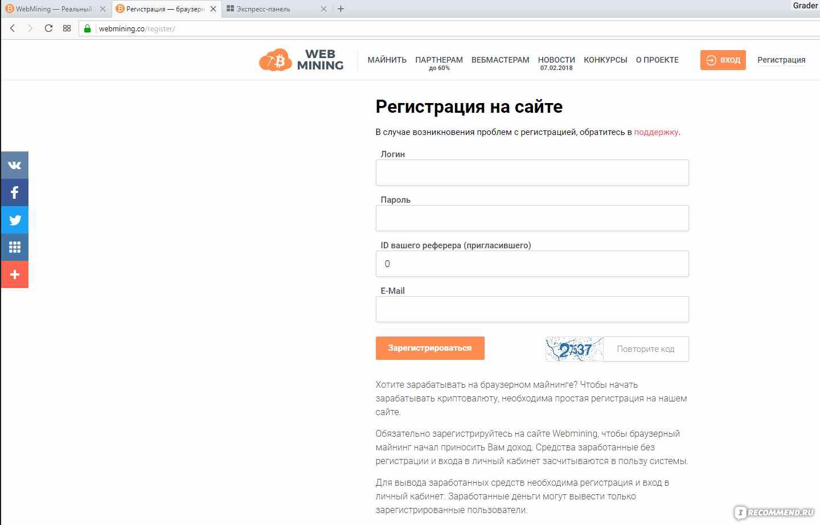The image size is (820, 525).
Task: Click the green padlock security icon
Action: 87,28
